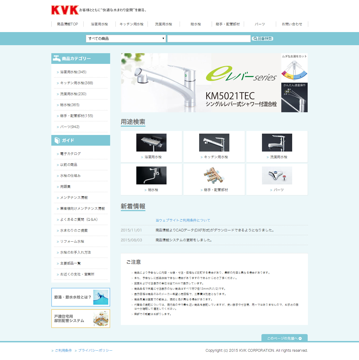Viewport: 359px width, 360px height.
Task: Click the KVK logo
Action: (x=65, y=10)
